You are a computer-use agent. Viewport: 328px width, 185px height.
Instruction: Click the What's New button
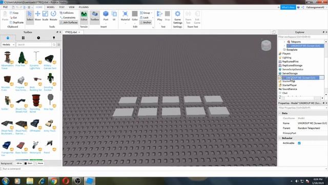288,7
